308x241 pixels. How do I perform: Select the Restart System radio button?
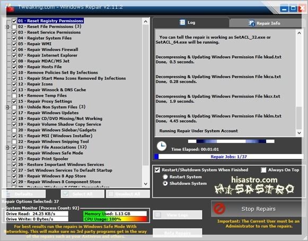165,177
